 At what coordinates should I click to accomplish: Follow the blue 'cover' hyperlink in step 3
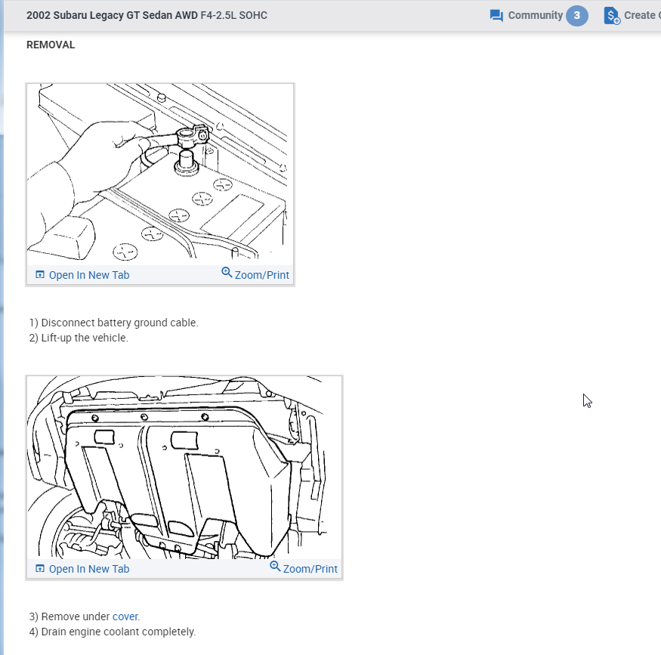125,616
